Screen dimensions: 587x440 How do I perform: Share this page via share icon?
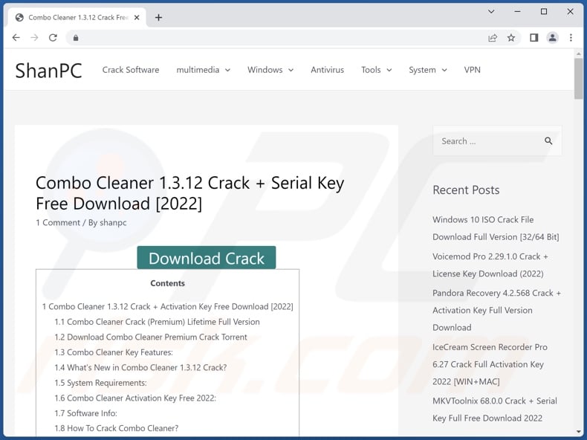(x=493, y=37)
